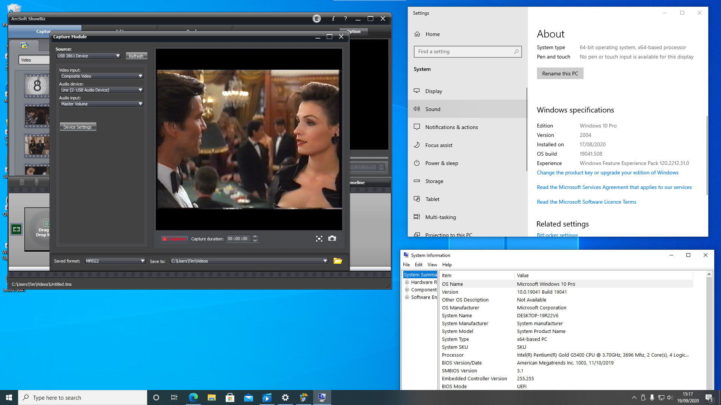Screen dimensions: 721x405
Task: Click the taskbar search box
Action: [83, 397]
